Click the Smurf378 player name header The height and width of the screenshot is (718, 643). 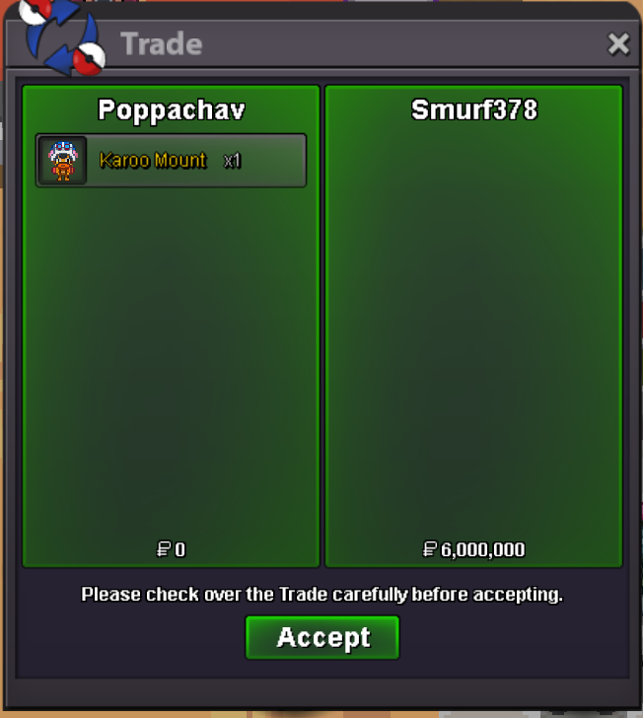[x=474, y=109]
